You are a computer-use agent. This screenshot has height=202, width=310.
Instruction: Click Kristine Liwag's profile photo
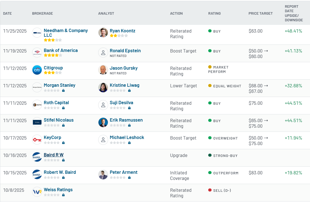pyautogui.click(x=103, y=87)
